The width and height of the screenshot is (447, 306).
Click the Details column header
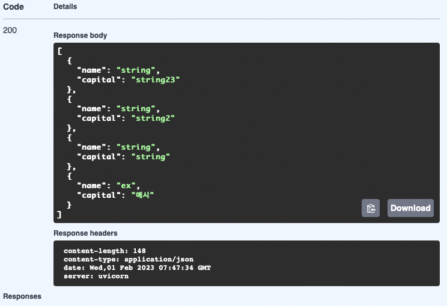(x=65, y=7)
